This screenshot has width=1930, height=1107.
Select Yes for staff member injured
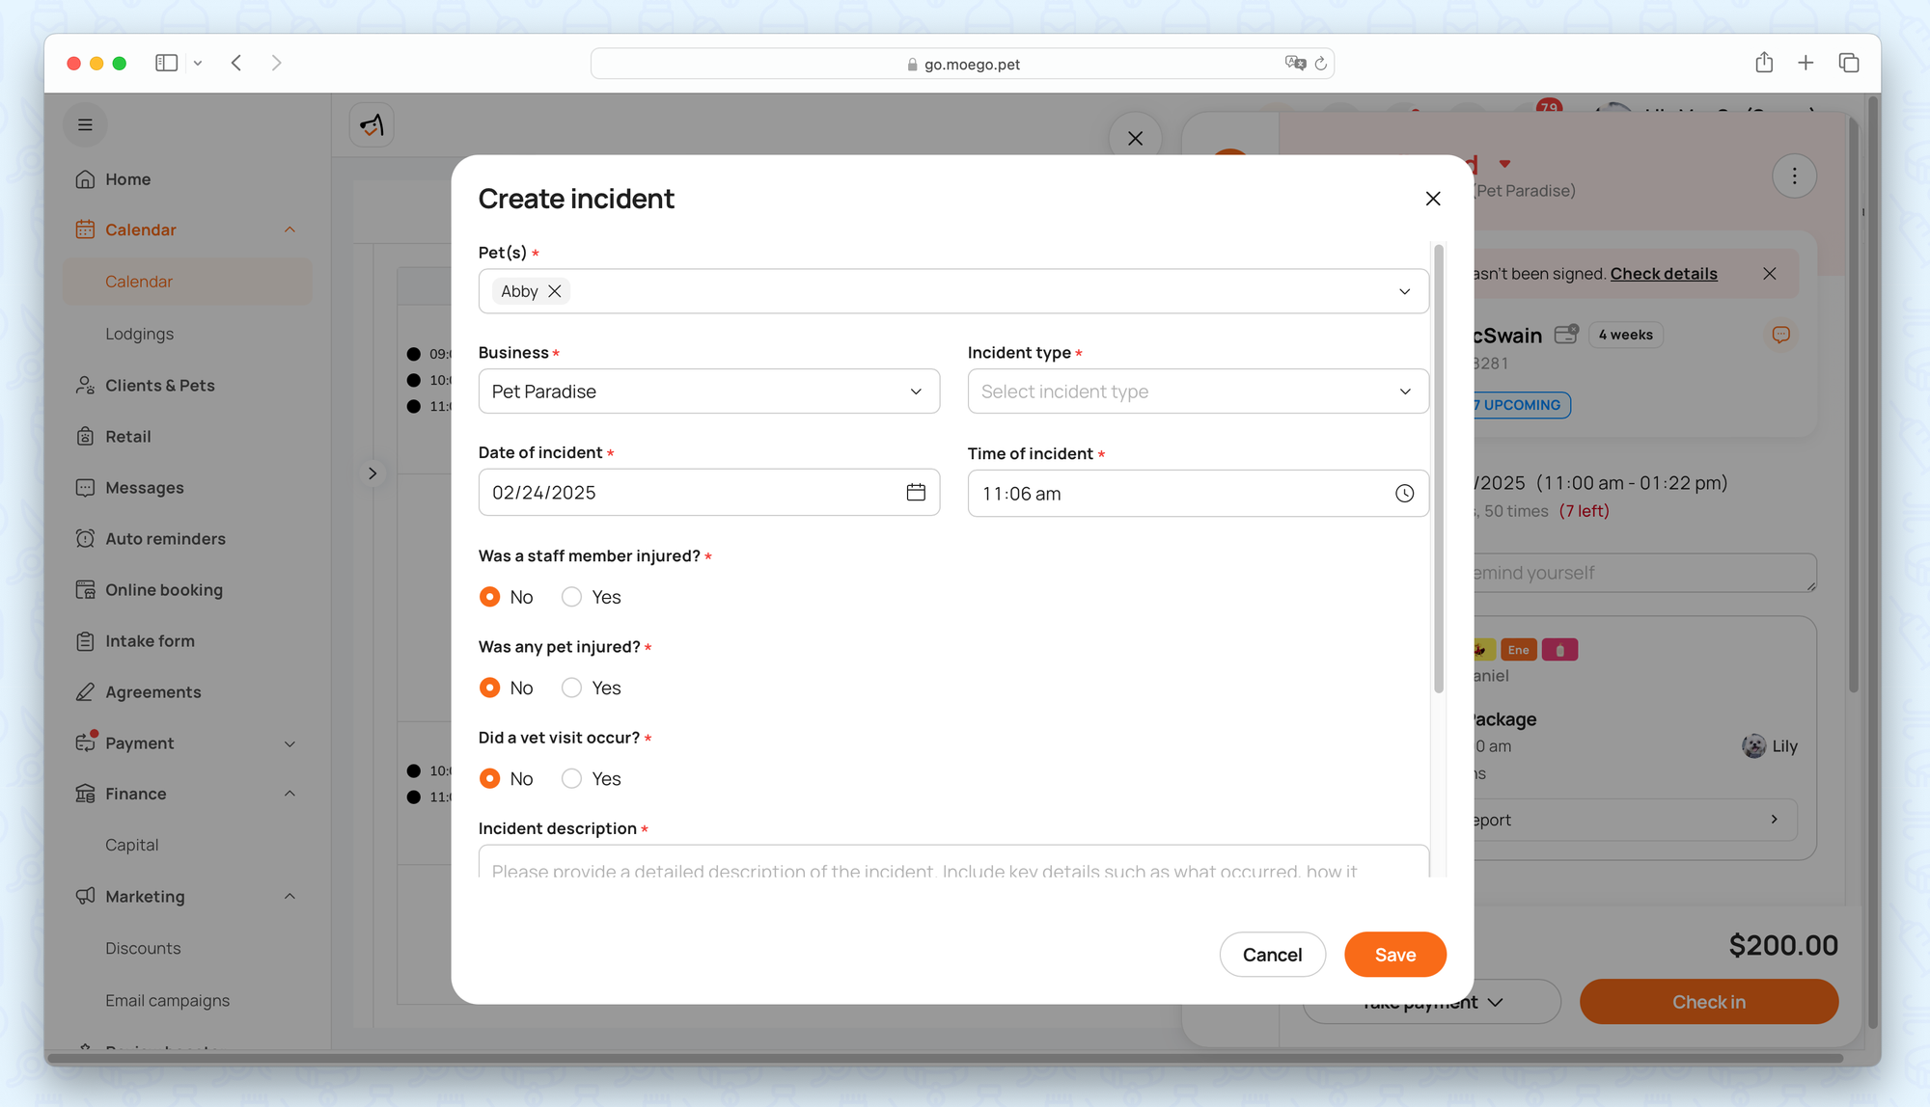click(x=571, y=597)
